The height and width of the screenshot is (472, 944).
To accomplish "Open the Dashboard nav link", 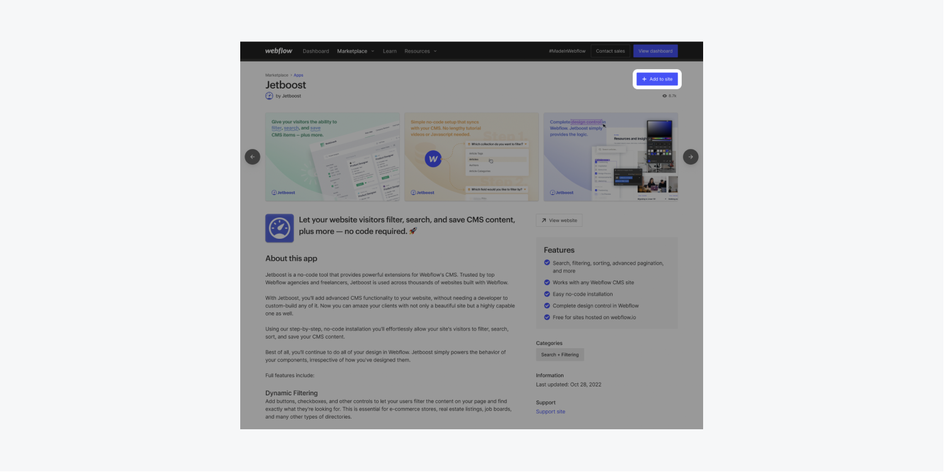I will click(x=316, y=51).
